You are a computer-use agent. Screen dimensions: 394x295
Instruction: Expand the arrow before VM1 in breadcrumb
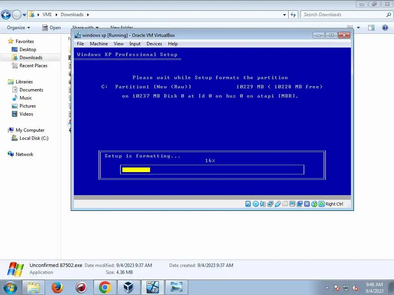[x=38, y=15]
